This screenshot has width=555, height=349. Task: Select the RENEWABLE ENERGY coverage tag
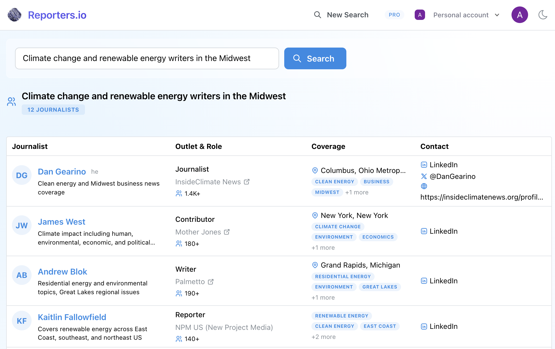(x=341, y=316)
